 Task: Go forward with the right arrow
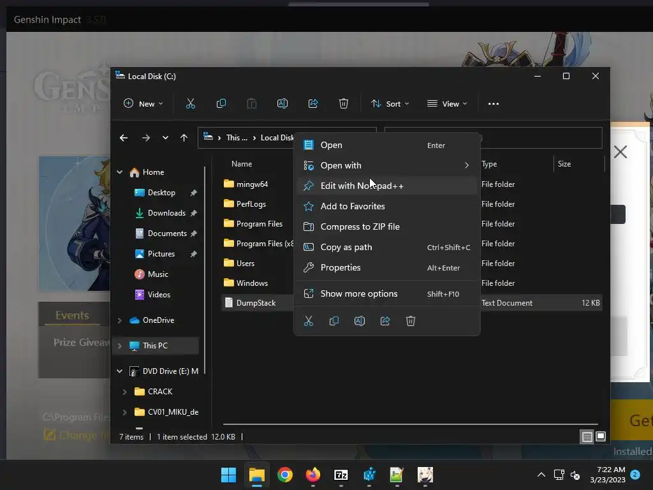pyautogui.click(x=146, y=138)
